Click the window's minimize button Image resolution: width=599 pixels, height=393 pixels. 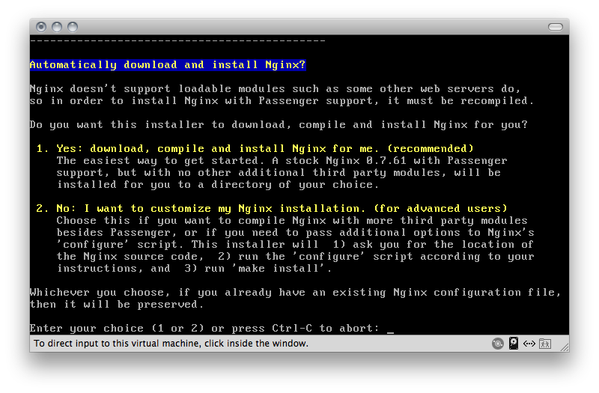tap(57, 27)
